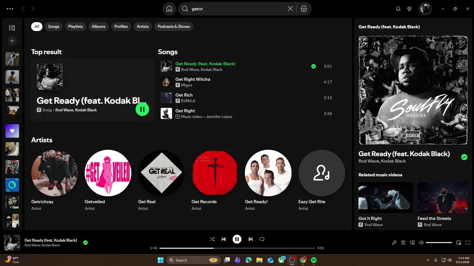The width and height of the screenshot is (474, 266).
Task: Select the Albums filter chip
Action: click(99, 27)
